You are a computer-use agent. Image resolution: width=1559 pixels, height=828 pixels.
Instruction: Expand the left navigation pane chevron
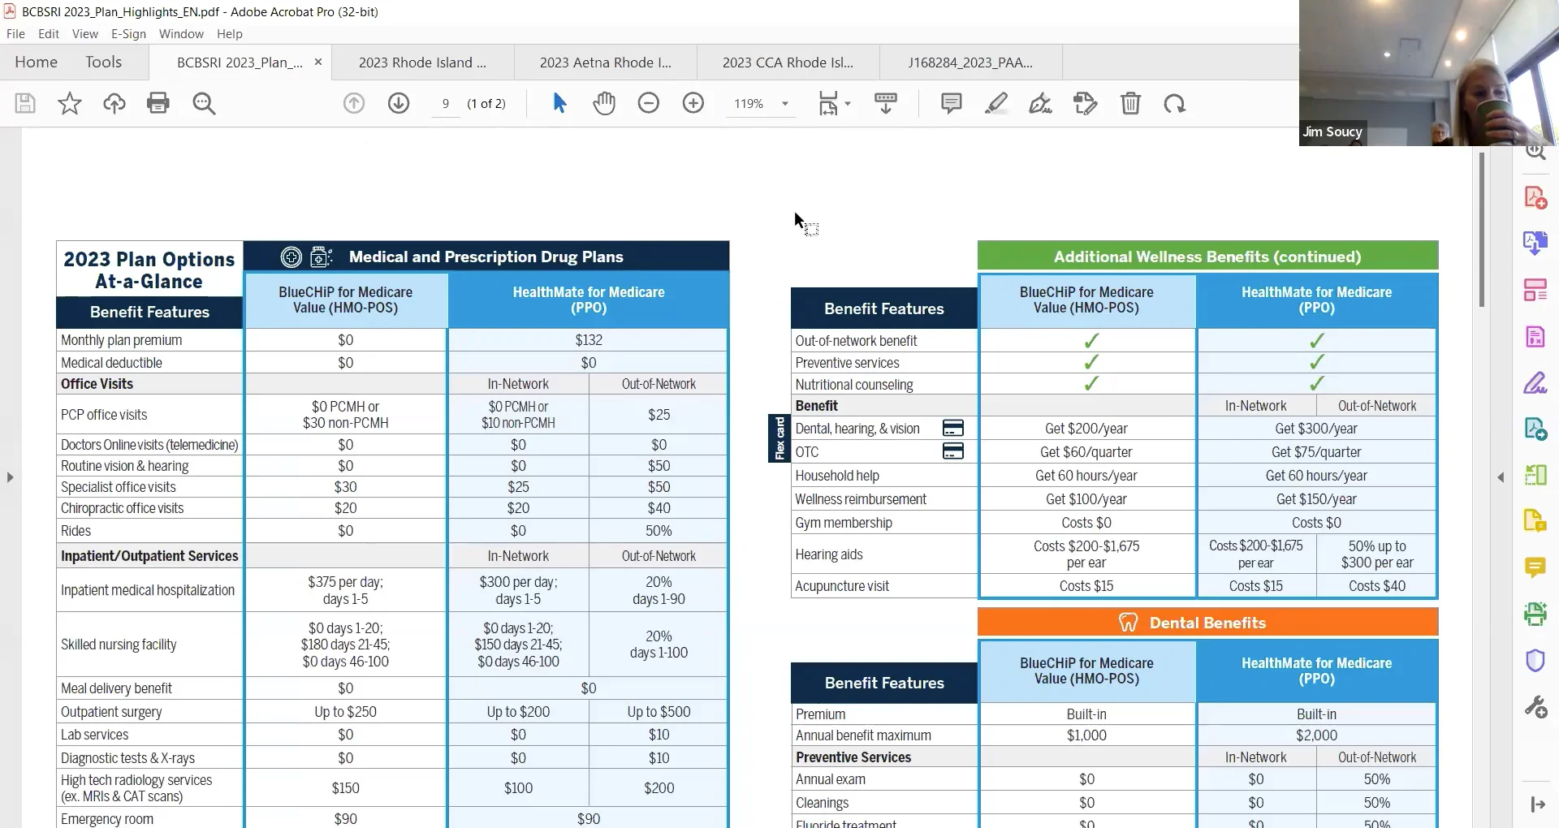(x=10, y=477)
